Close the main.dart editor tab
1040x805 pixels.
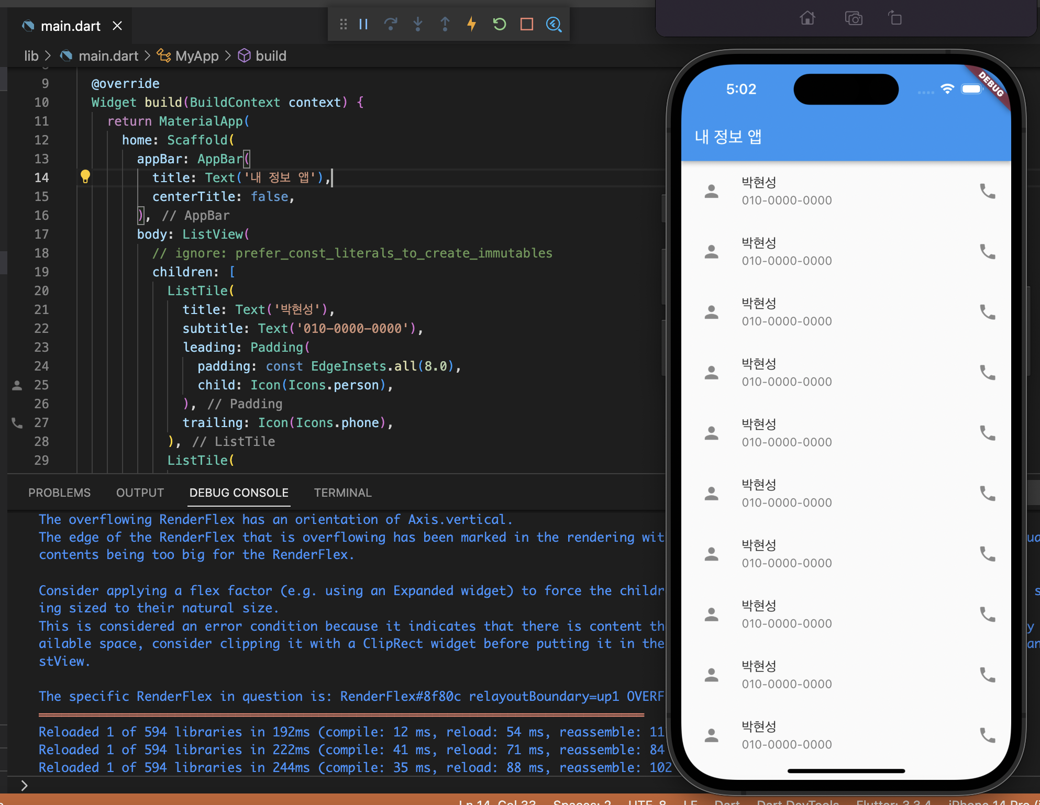117,26
